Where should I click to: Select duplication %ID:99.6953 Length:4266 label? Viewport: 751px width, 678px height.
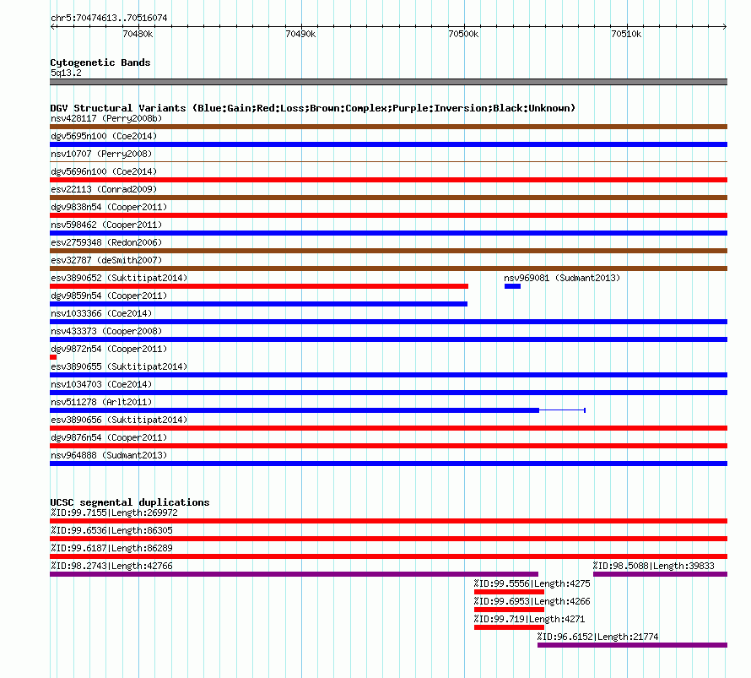point(532,601)
